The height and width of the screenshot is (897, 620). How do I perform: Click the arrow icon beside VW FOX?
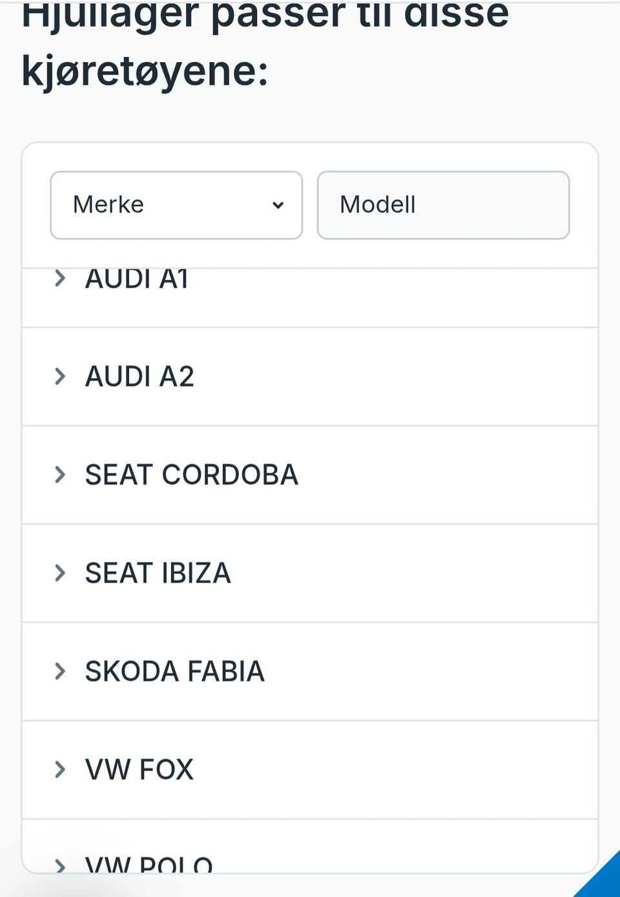[60, 769]
